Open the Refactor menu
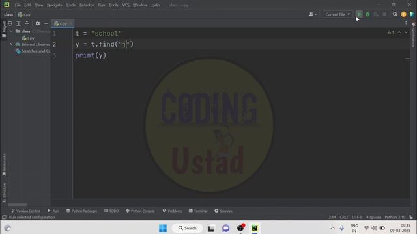 pyautogui.click(x=87, y=5)
